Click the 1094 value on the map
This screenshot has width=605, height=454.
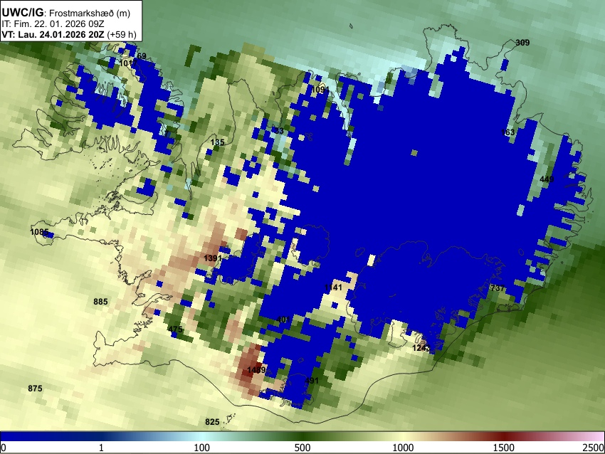[x=320, y=90]
